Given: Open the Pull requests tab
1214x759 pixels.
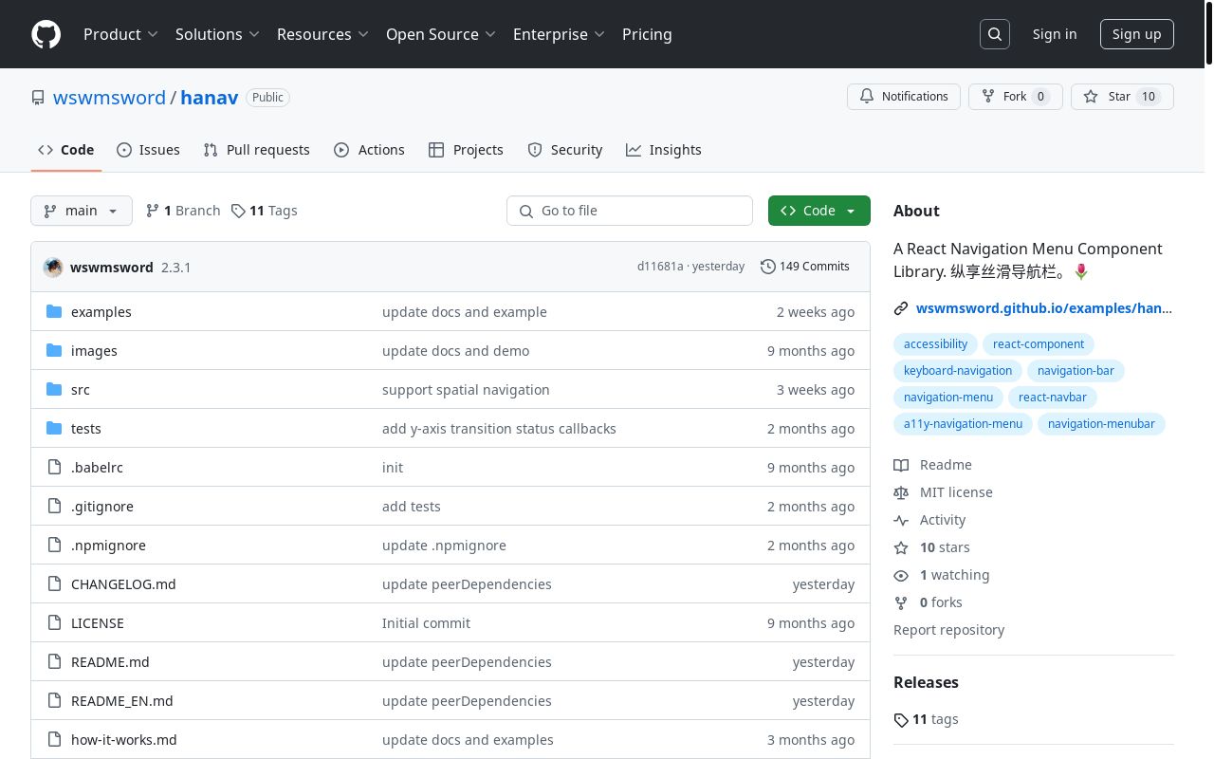Looking at the screenshot, I should [x=257, y=150].
